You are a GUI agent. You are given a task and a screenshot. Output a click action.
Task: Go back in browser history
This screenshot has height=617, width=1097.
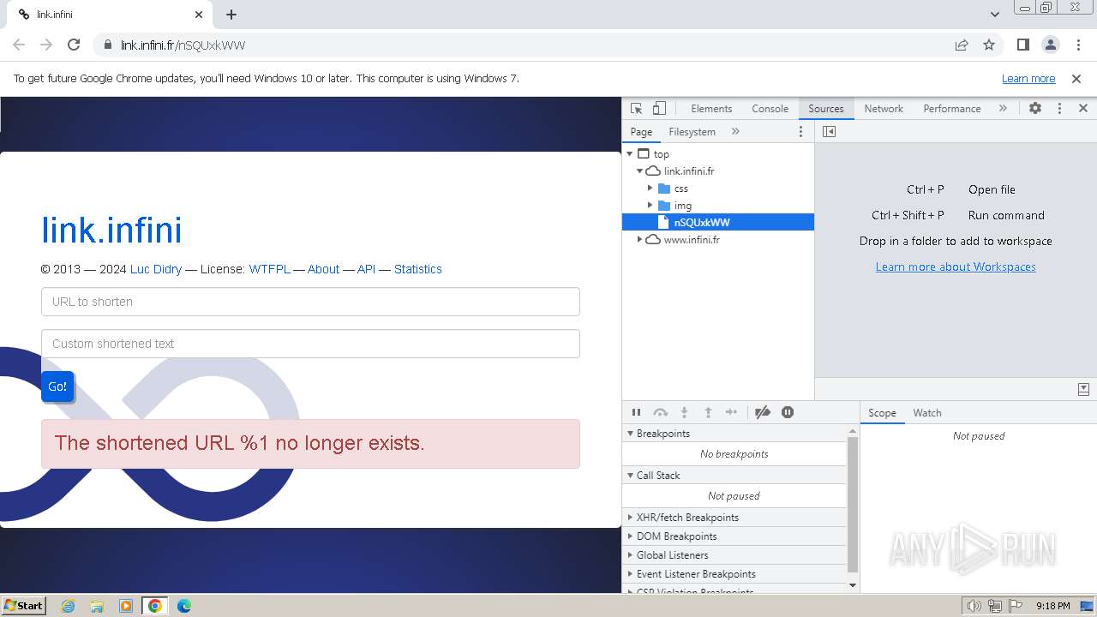point(19,45)
